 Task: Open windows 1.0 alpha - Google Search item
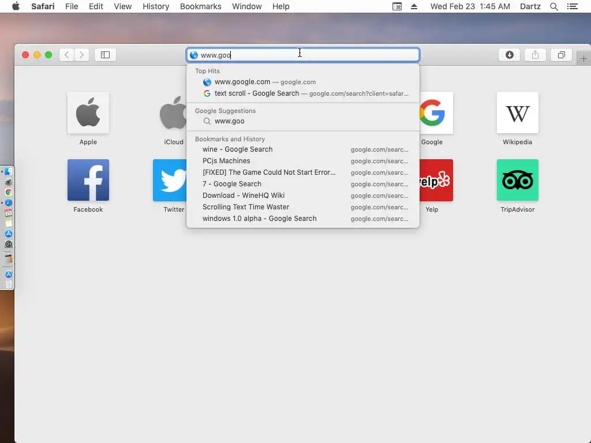click(303, 219)
